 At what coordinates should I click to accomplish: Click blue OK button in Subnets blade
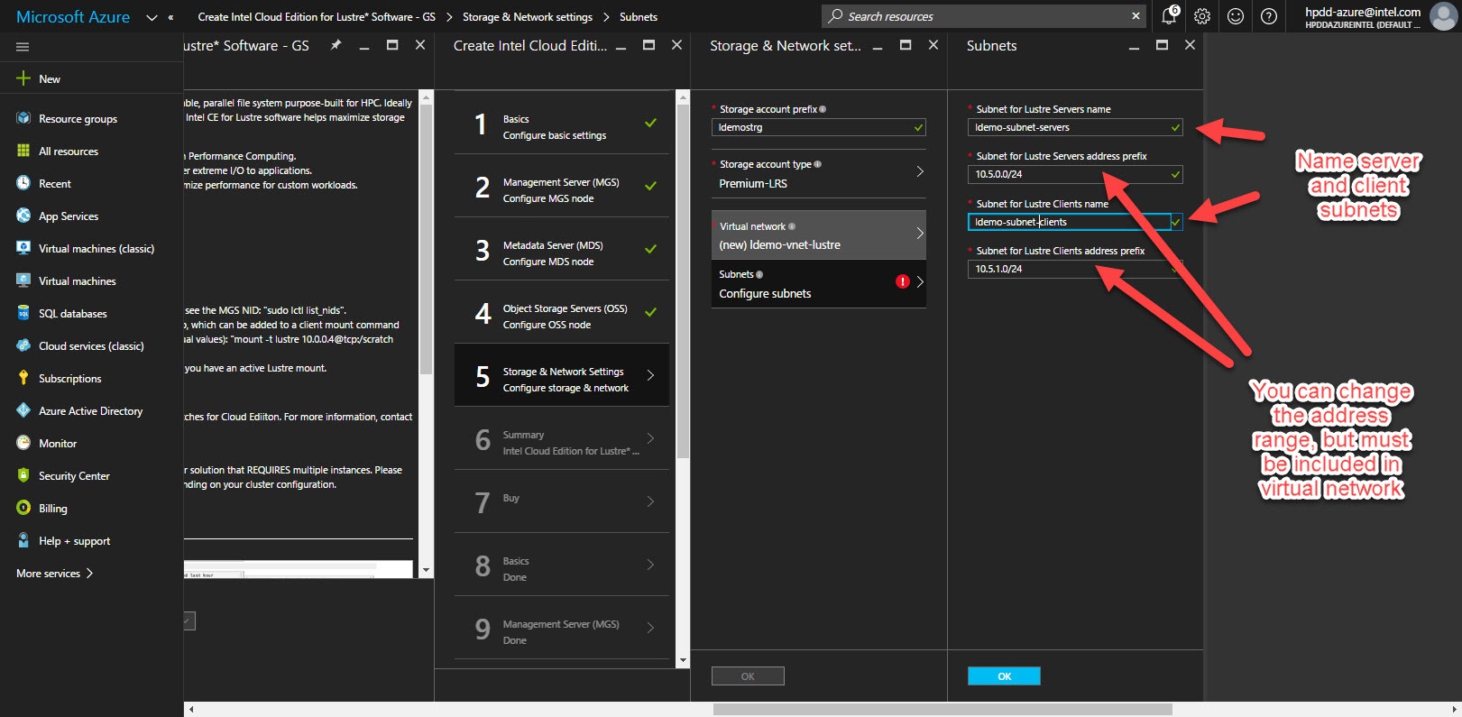1004,676
